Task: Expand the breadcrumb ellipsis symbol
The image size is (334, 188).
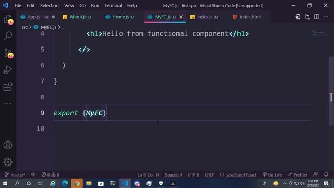Action: point(64,27)
